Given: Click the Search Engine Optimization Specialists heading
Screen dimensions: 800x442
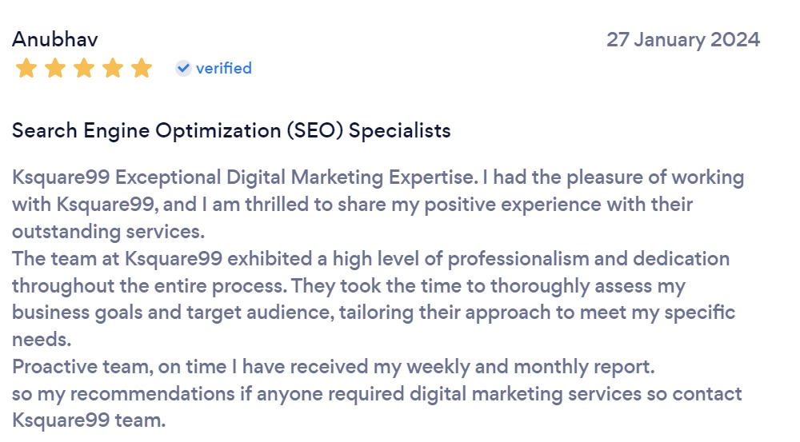Looking at the screenshot, I should click(231, 130).
